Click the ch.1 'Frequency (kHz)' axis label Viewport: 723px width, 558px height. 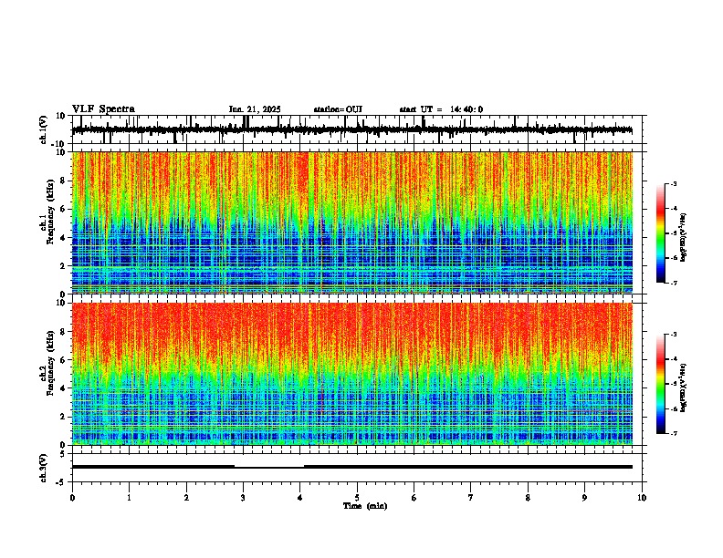(x=51, y=212)
